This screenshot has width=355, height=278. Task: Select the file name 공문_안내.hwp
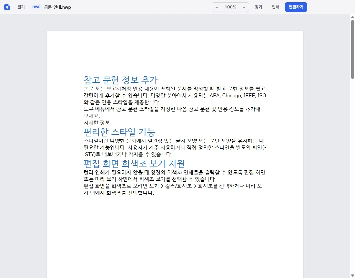[x=57, y=7]
